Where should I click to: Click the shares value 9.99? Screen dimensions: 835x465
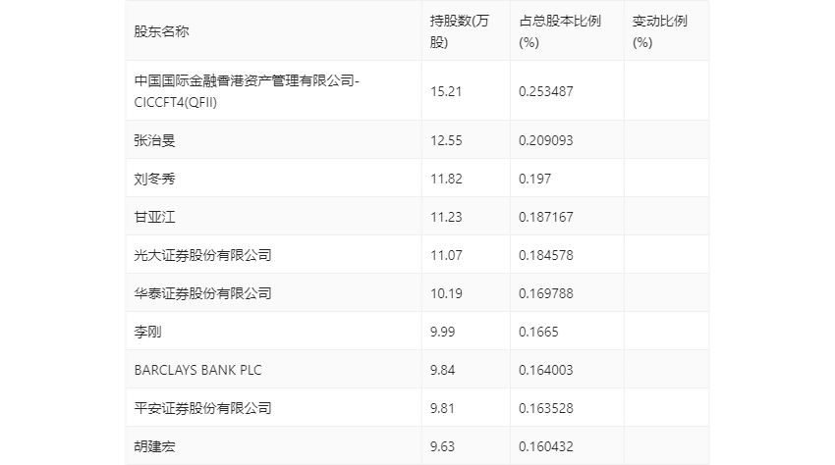[442, 332]
